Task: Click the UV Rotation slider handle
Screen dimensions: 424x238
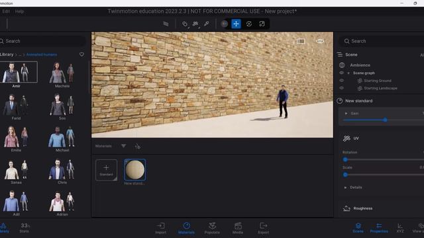Action: pos(345,159)
